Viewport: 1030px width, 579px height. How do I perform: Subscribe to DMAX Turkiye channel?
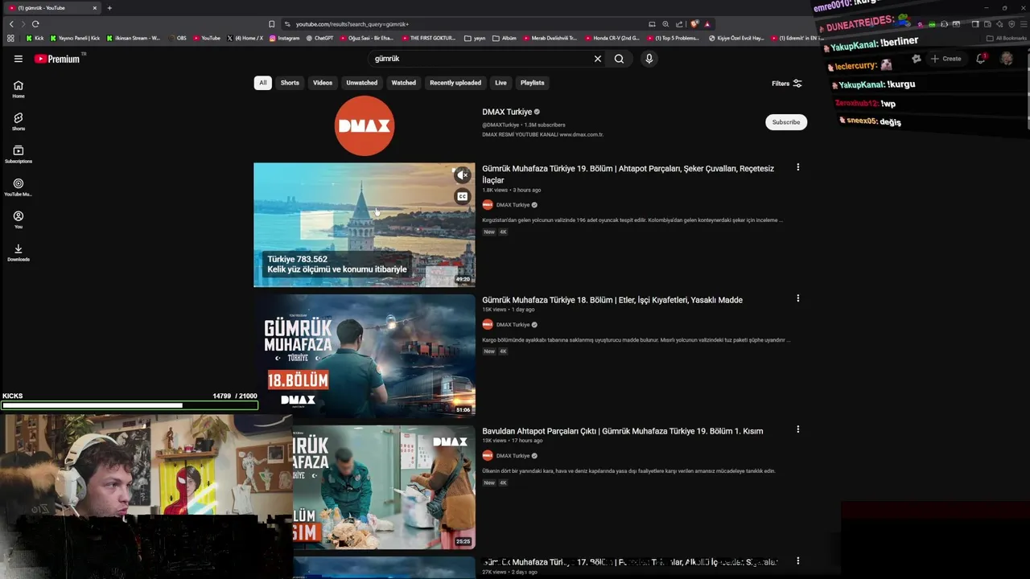point(786,122)
